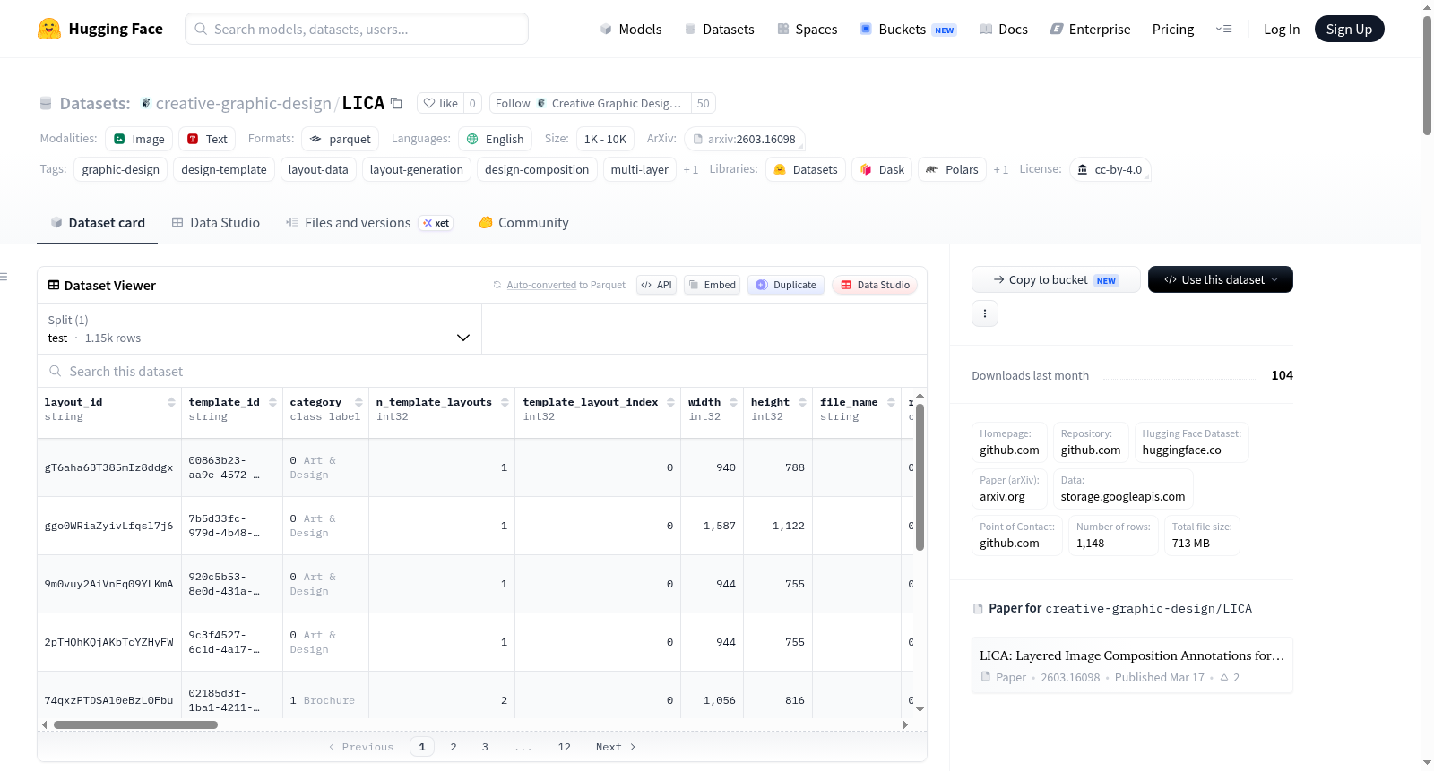Click the Log In link
The width and height of the screenshot is (1434, 771).
click(x=1282, y=29)
